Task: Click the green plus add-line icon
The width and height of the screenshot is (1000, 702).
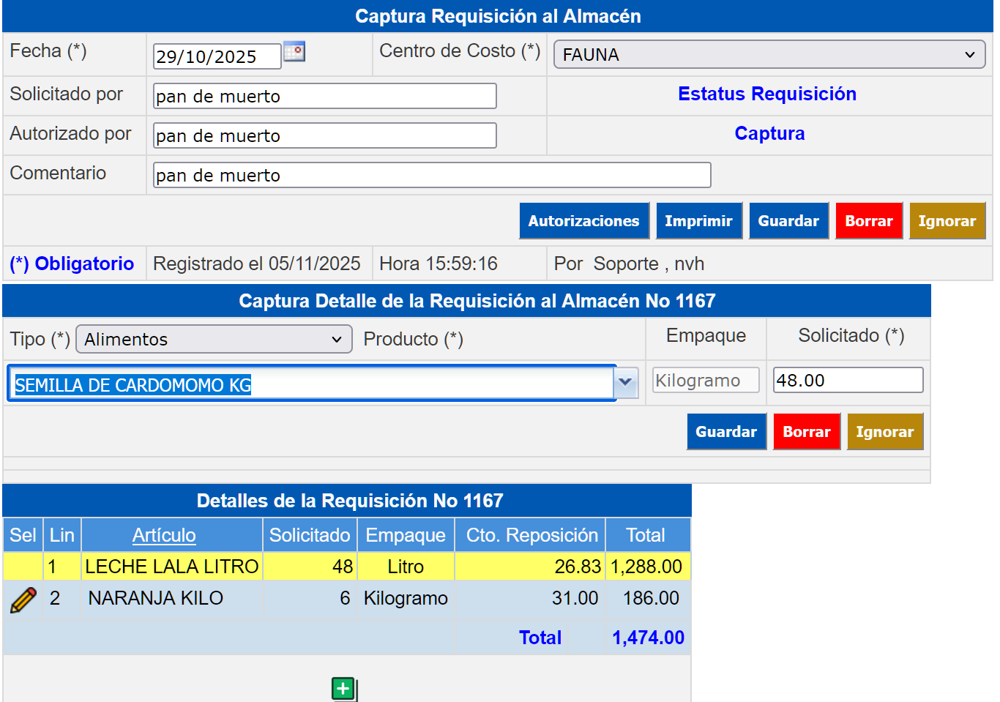Action: (343, 688)
